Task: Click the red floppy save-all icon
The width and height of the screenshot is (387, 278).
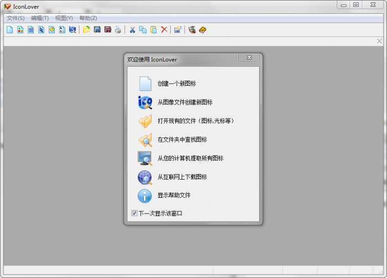Action: 108,30
